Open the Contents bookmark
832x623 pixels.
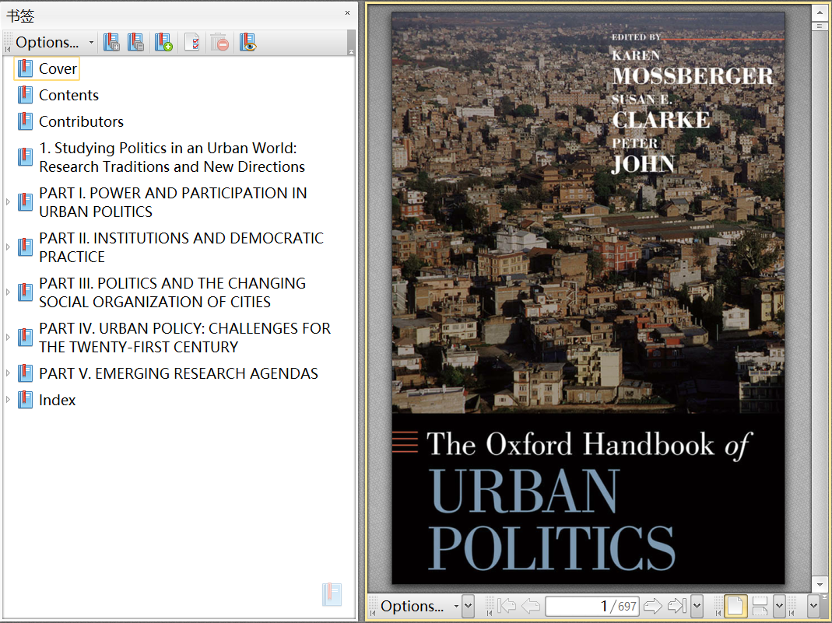[x=68, y=95]
